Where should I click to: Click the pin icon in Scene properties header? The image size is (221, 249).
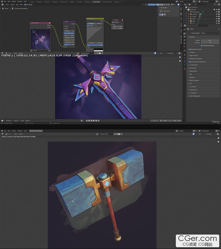(218, 29)
